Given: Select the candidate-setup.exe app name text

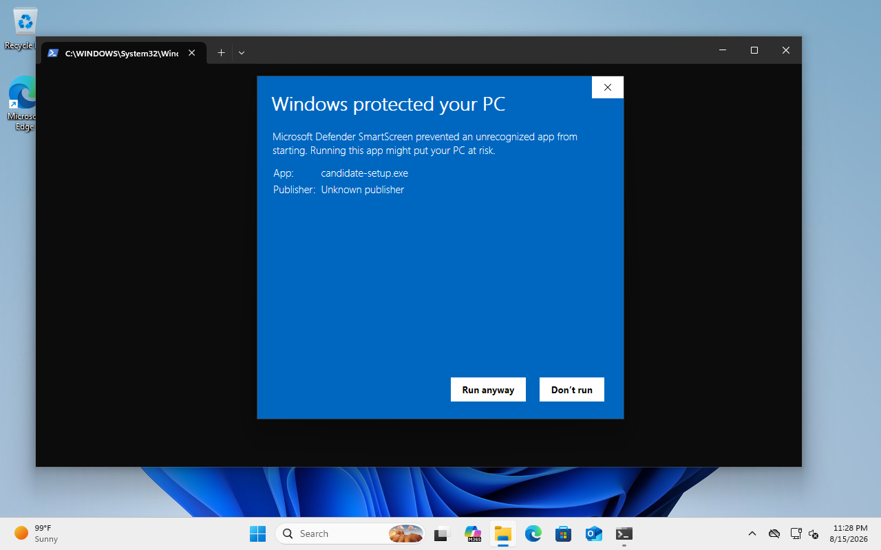Looking at the screenshot, I should pyautogui.click(x=364, y=173).
